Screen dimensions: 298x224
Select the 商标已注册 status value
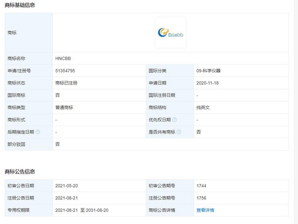(66, 83)
